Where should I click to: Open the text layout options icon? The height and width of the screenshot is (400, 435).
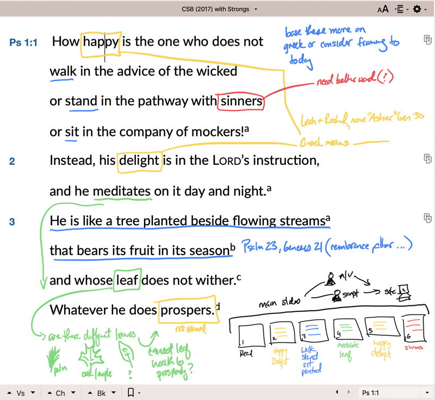[400, 9]
